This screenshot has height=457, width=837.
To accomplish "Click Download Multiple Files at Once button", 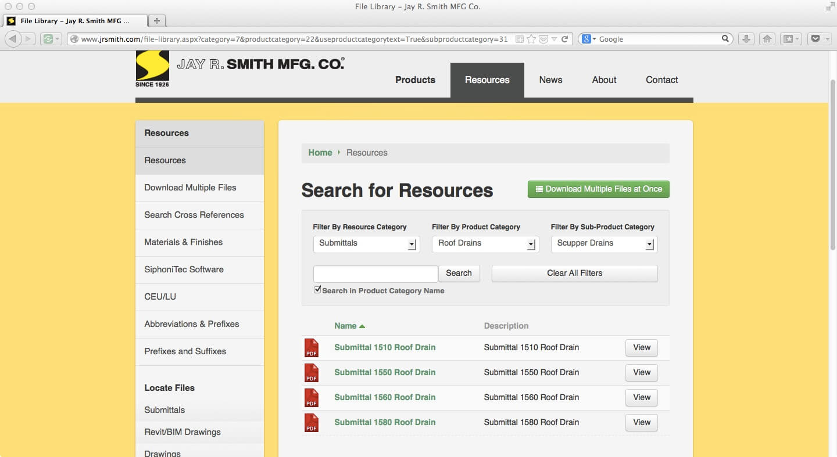I will coord(598,189).
